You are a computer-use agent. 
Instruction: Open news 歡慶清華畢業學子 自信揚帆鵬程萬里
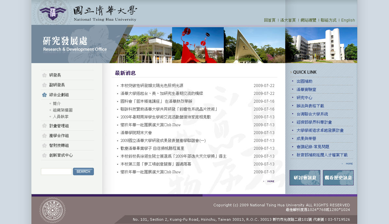[x=152, y=148]
